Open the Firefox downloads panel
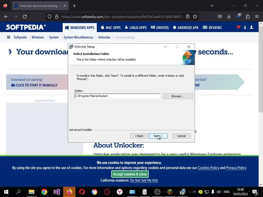 coord(229,17)
